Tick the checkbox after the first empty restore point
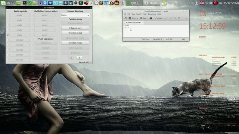Image resolution: width=239 pixels, height=134 pixels. (x=31, y=15)
